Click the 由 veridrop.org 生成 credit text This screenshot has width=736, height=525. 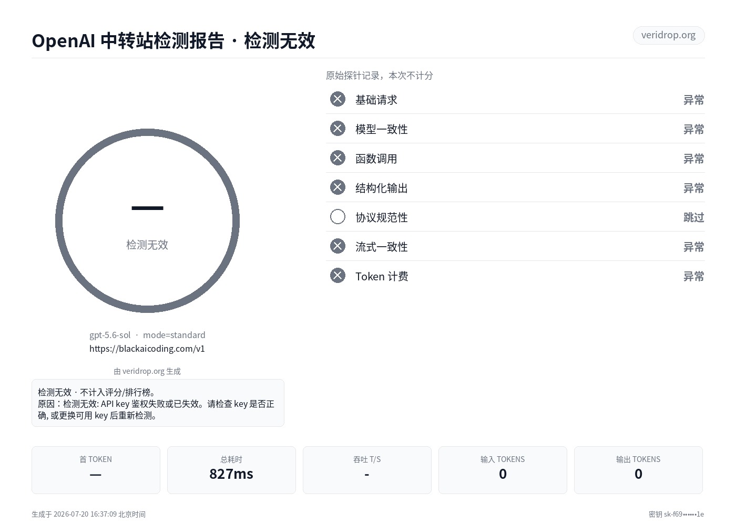[147, 371]
